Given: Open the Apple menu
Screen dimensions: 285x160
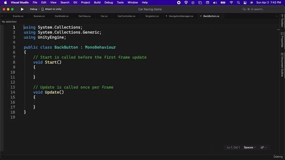Looking at the screenshot, I should coord(5,3).
